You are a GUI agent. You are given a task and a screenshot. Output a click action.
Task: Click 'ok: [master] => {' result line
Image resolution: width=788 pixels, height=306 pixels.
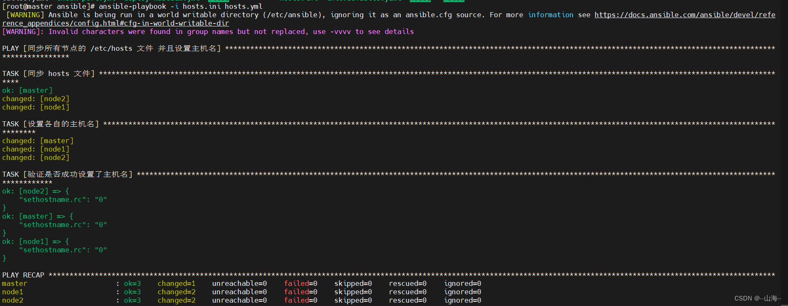pos(38,217)
